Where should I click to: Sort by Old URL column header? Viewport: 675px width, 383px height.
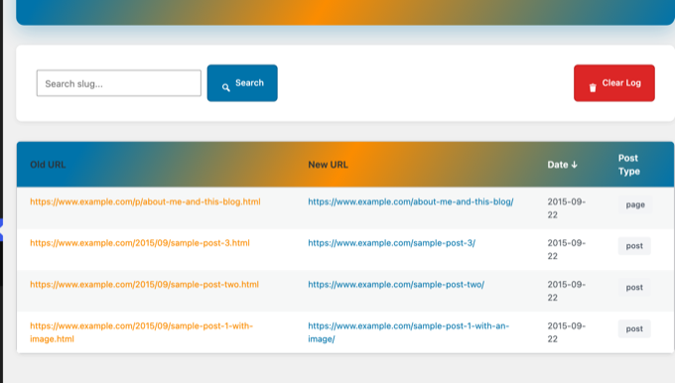pyautogui.click(x=48, y=165)
